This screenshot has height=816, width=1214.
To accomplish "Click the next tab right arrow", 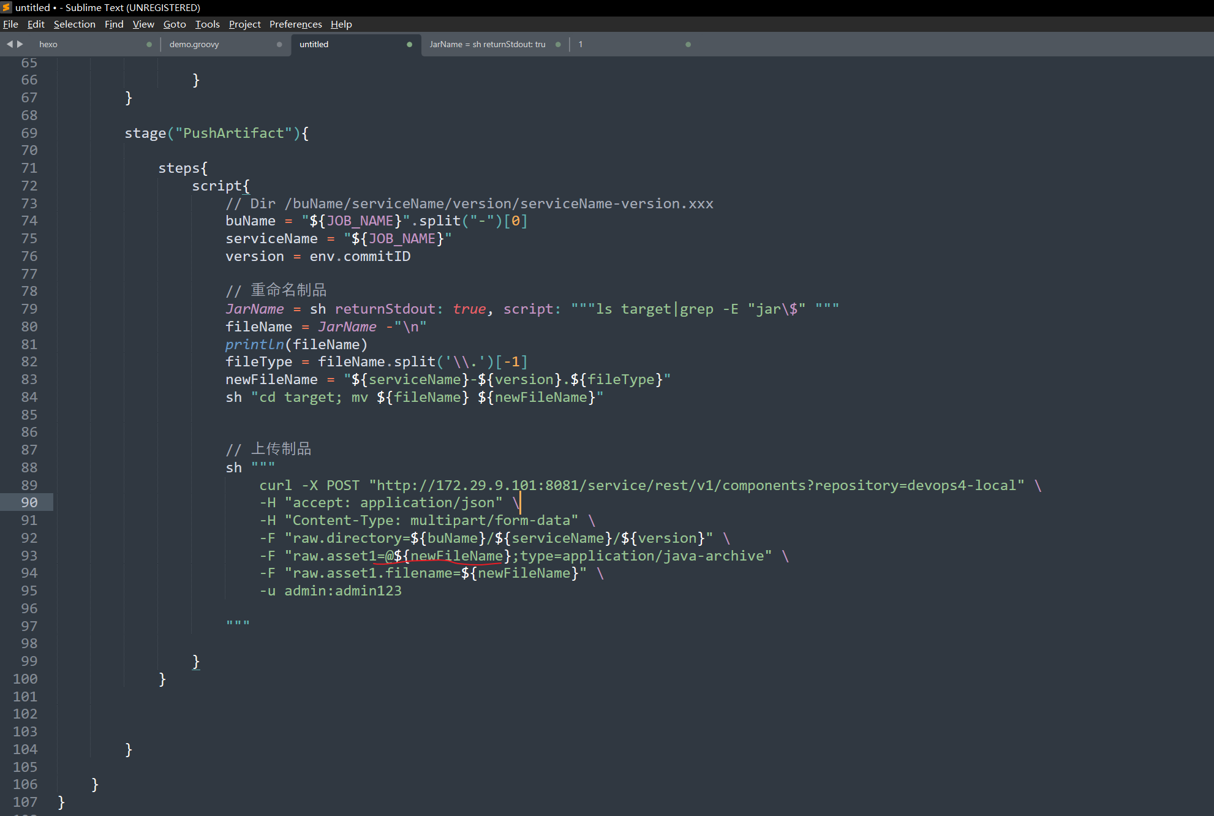I will [x=20, y=44].
